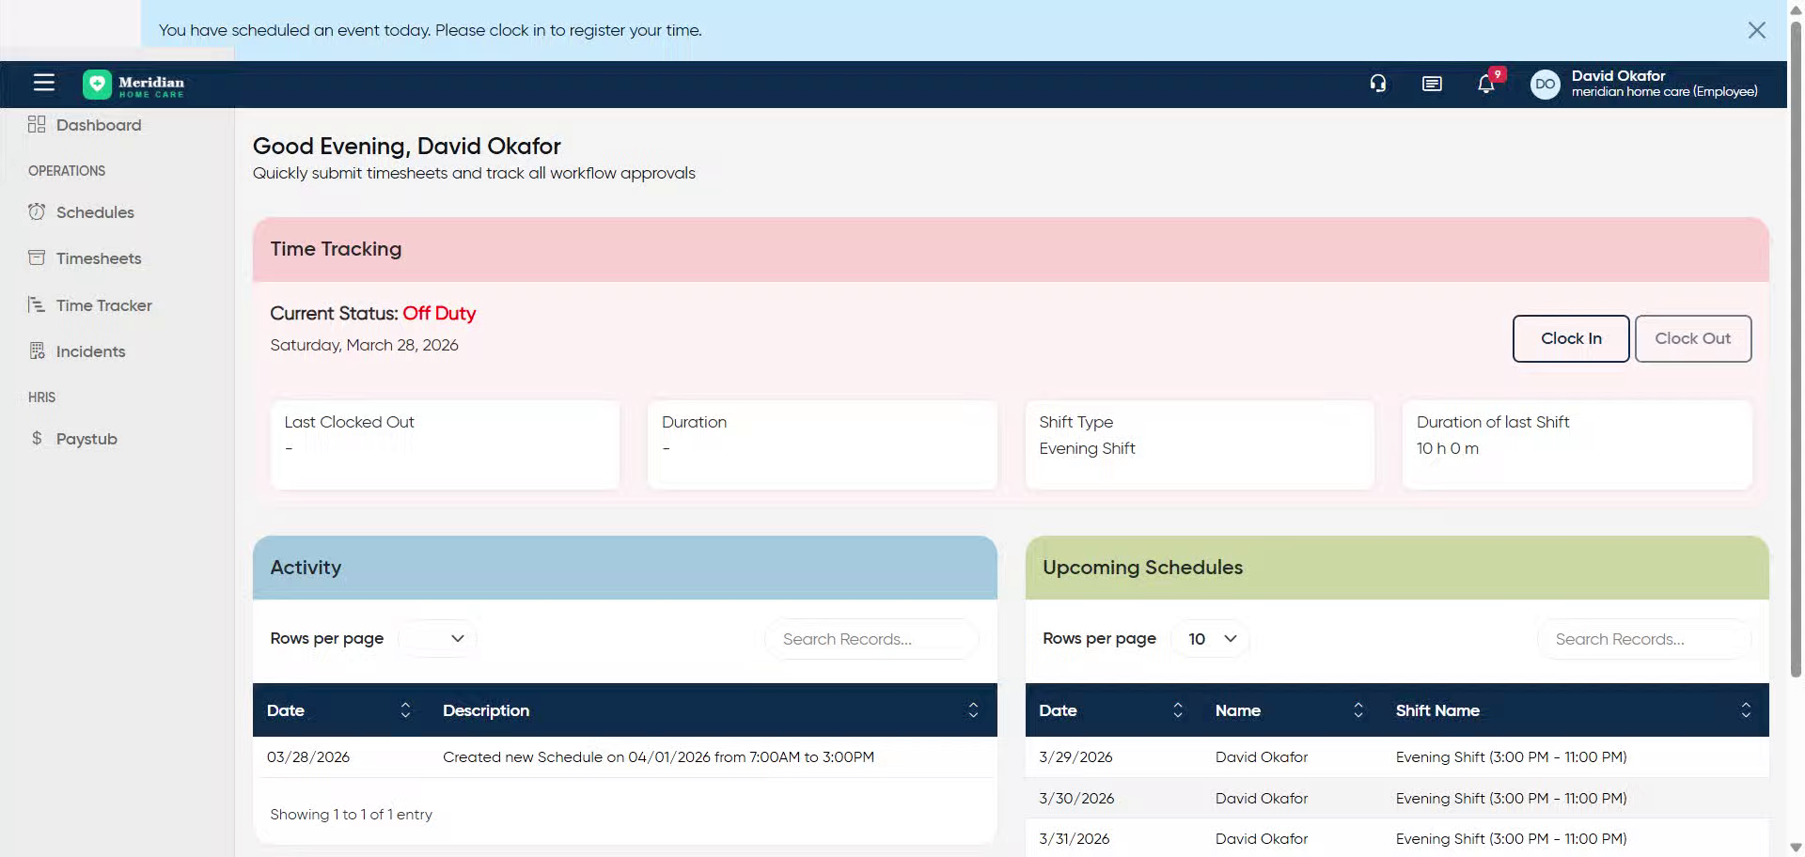Screen dimensions: 1805x857
Task: Click the DO user avatar
Action: pyautogui.click(x=1545, y=84)
